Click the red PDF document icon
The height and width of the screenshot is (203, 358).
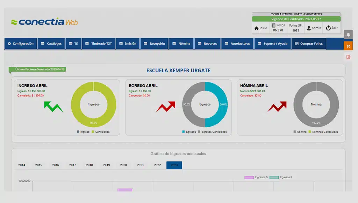pos(348,57)
